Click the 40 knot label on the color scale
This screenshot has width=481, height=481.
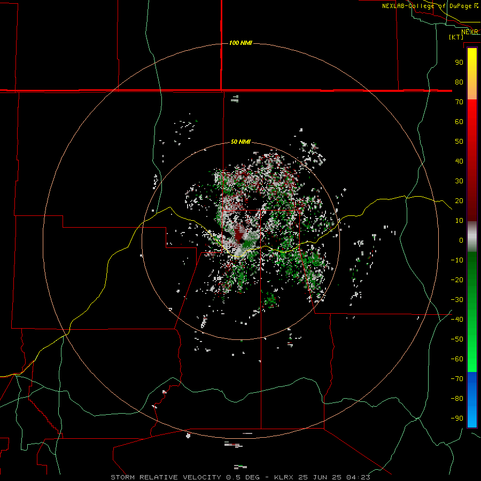pos(459,161)
